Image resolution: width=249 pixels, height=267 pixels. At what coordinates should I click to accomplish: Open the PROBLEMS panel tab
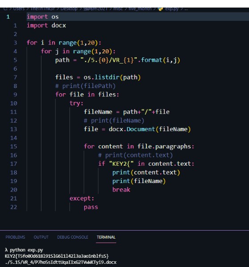point(15,237)
